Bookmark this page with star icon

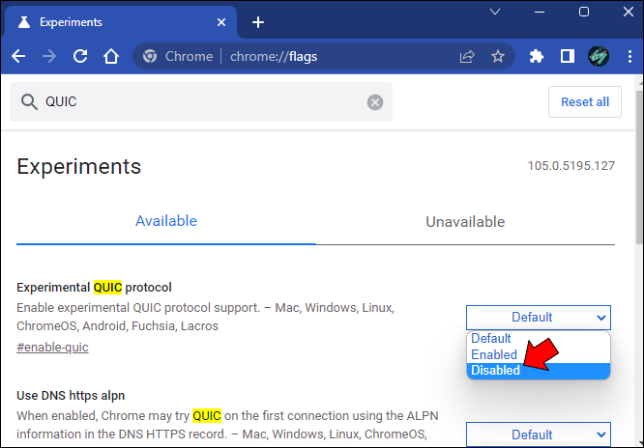tap(498, 56)
